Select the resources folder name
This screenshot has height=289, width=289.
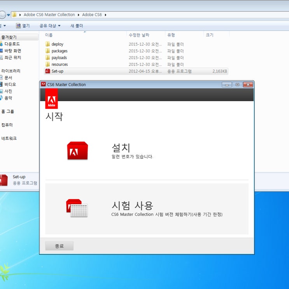(60, 64)
